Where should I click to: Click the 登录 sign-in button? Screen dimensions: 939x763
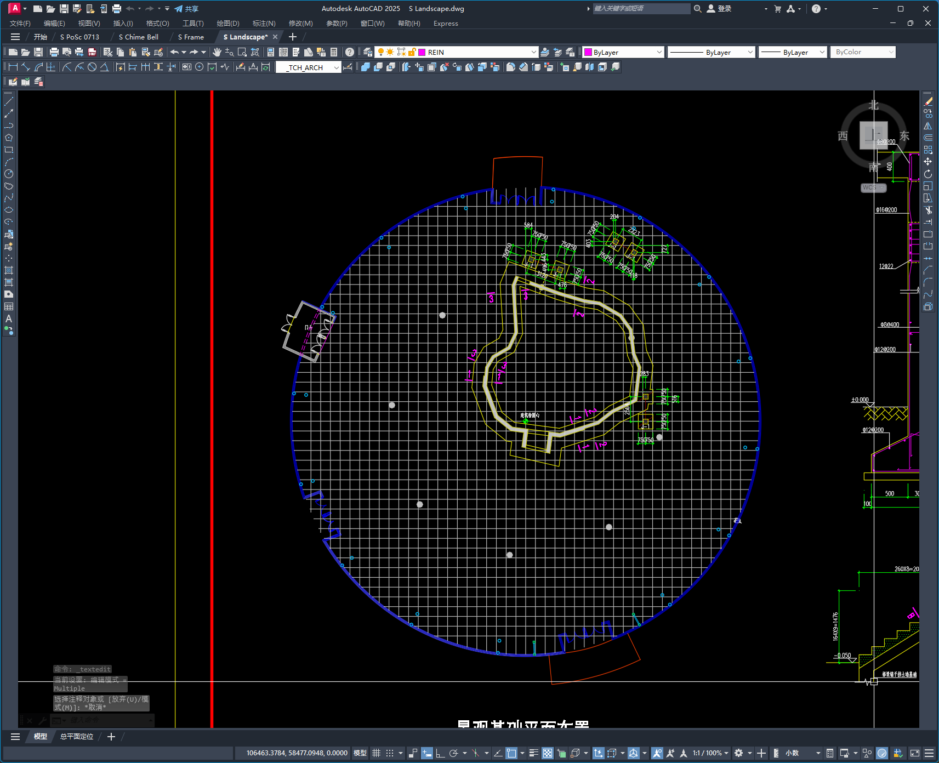[719, 9]
